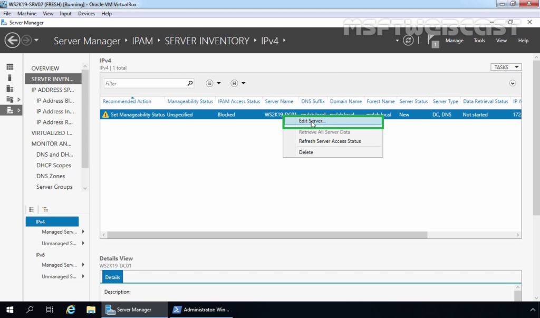Open the Manage menu
This screenshot has width=540, height=318.
454,40
